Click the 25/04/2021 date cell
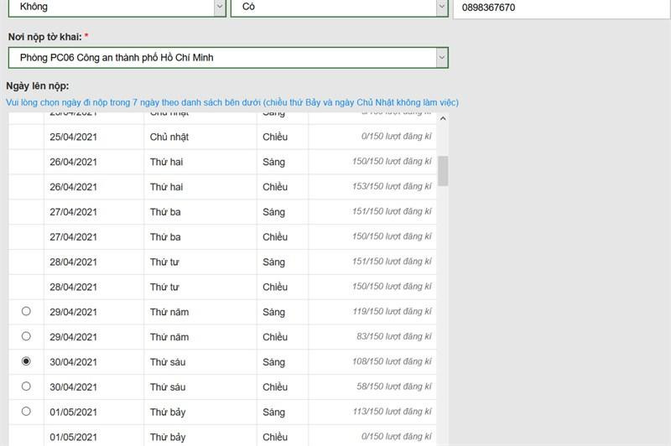The image size is (671, 446). 74,137
